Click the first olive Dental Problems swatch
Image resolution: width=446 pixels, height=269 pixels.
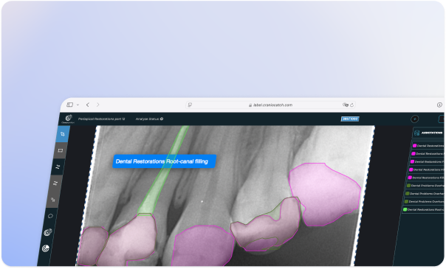tap(408, 186)
